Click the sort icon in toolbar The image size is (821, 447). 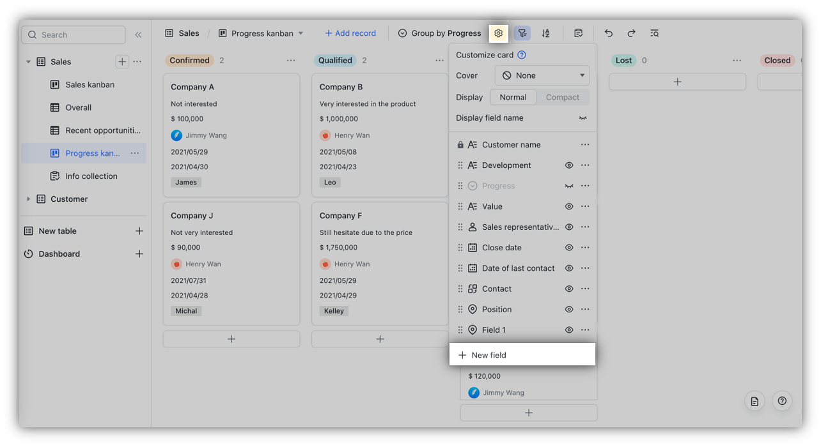[x=545, y=33]
